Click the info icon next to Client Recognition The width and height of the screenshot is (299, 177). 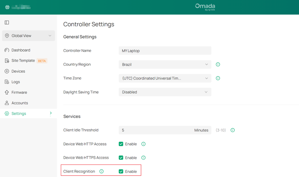coord(101,171)
